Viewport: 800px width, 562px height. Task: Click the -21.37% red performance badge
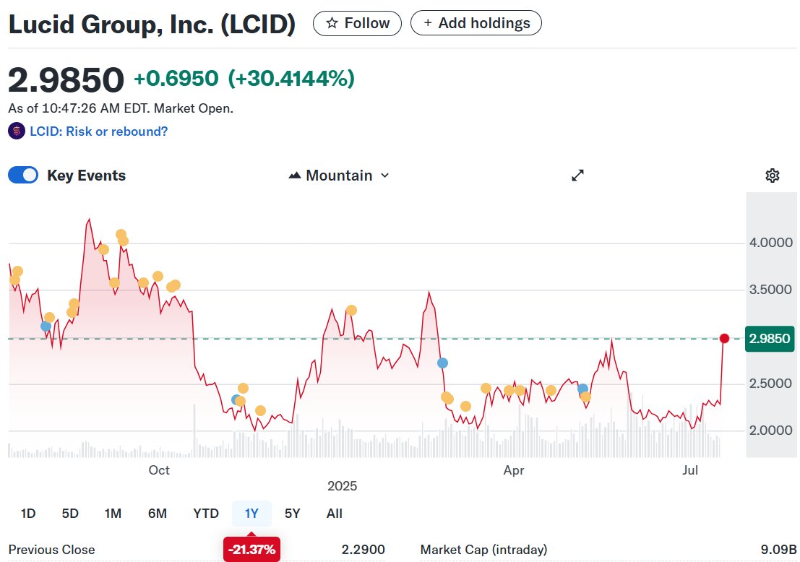(251, 549)
